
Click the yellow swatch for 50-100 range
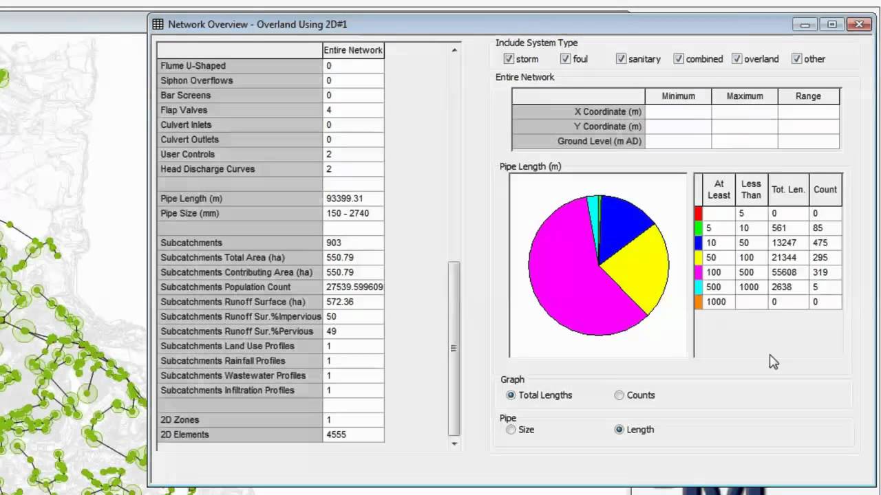pyautogui.click(x=699, y=258)
